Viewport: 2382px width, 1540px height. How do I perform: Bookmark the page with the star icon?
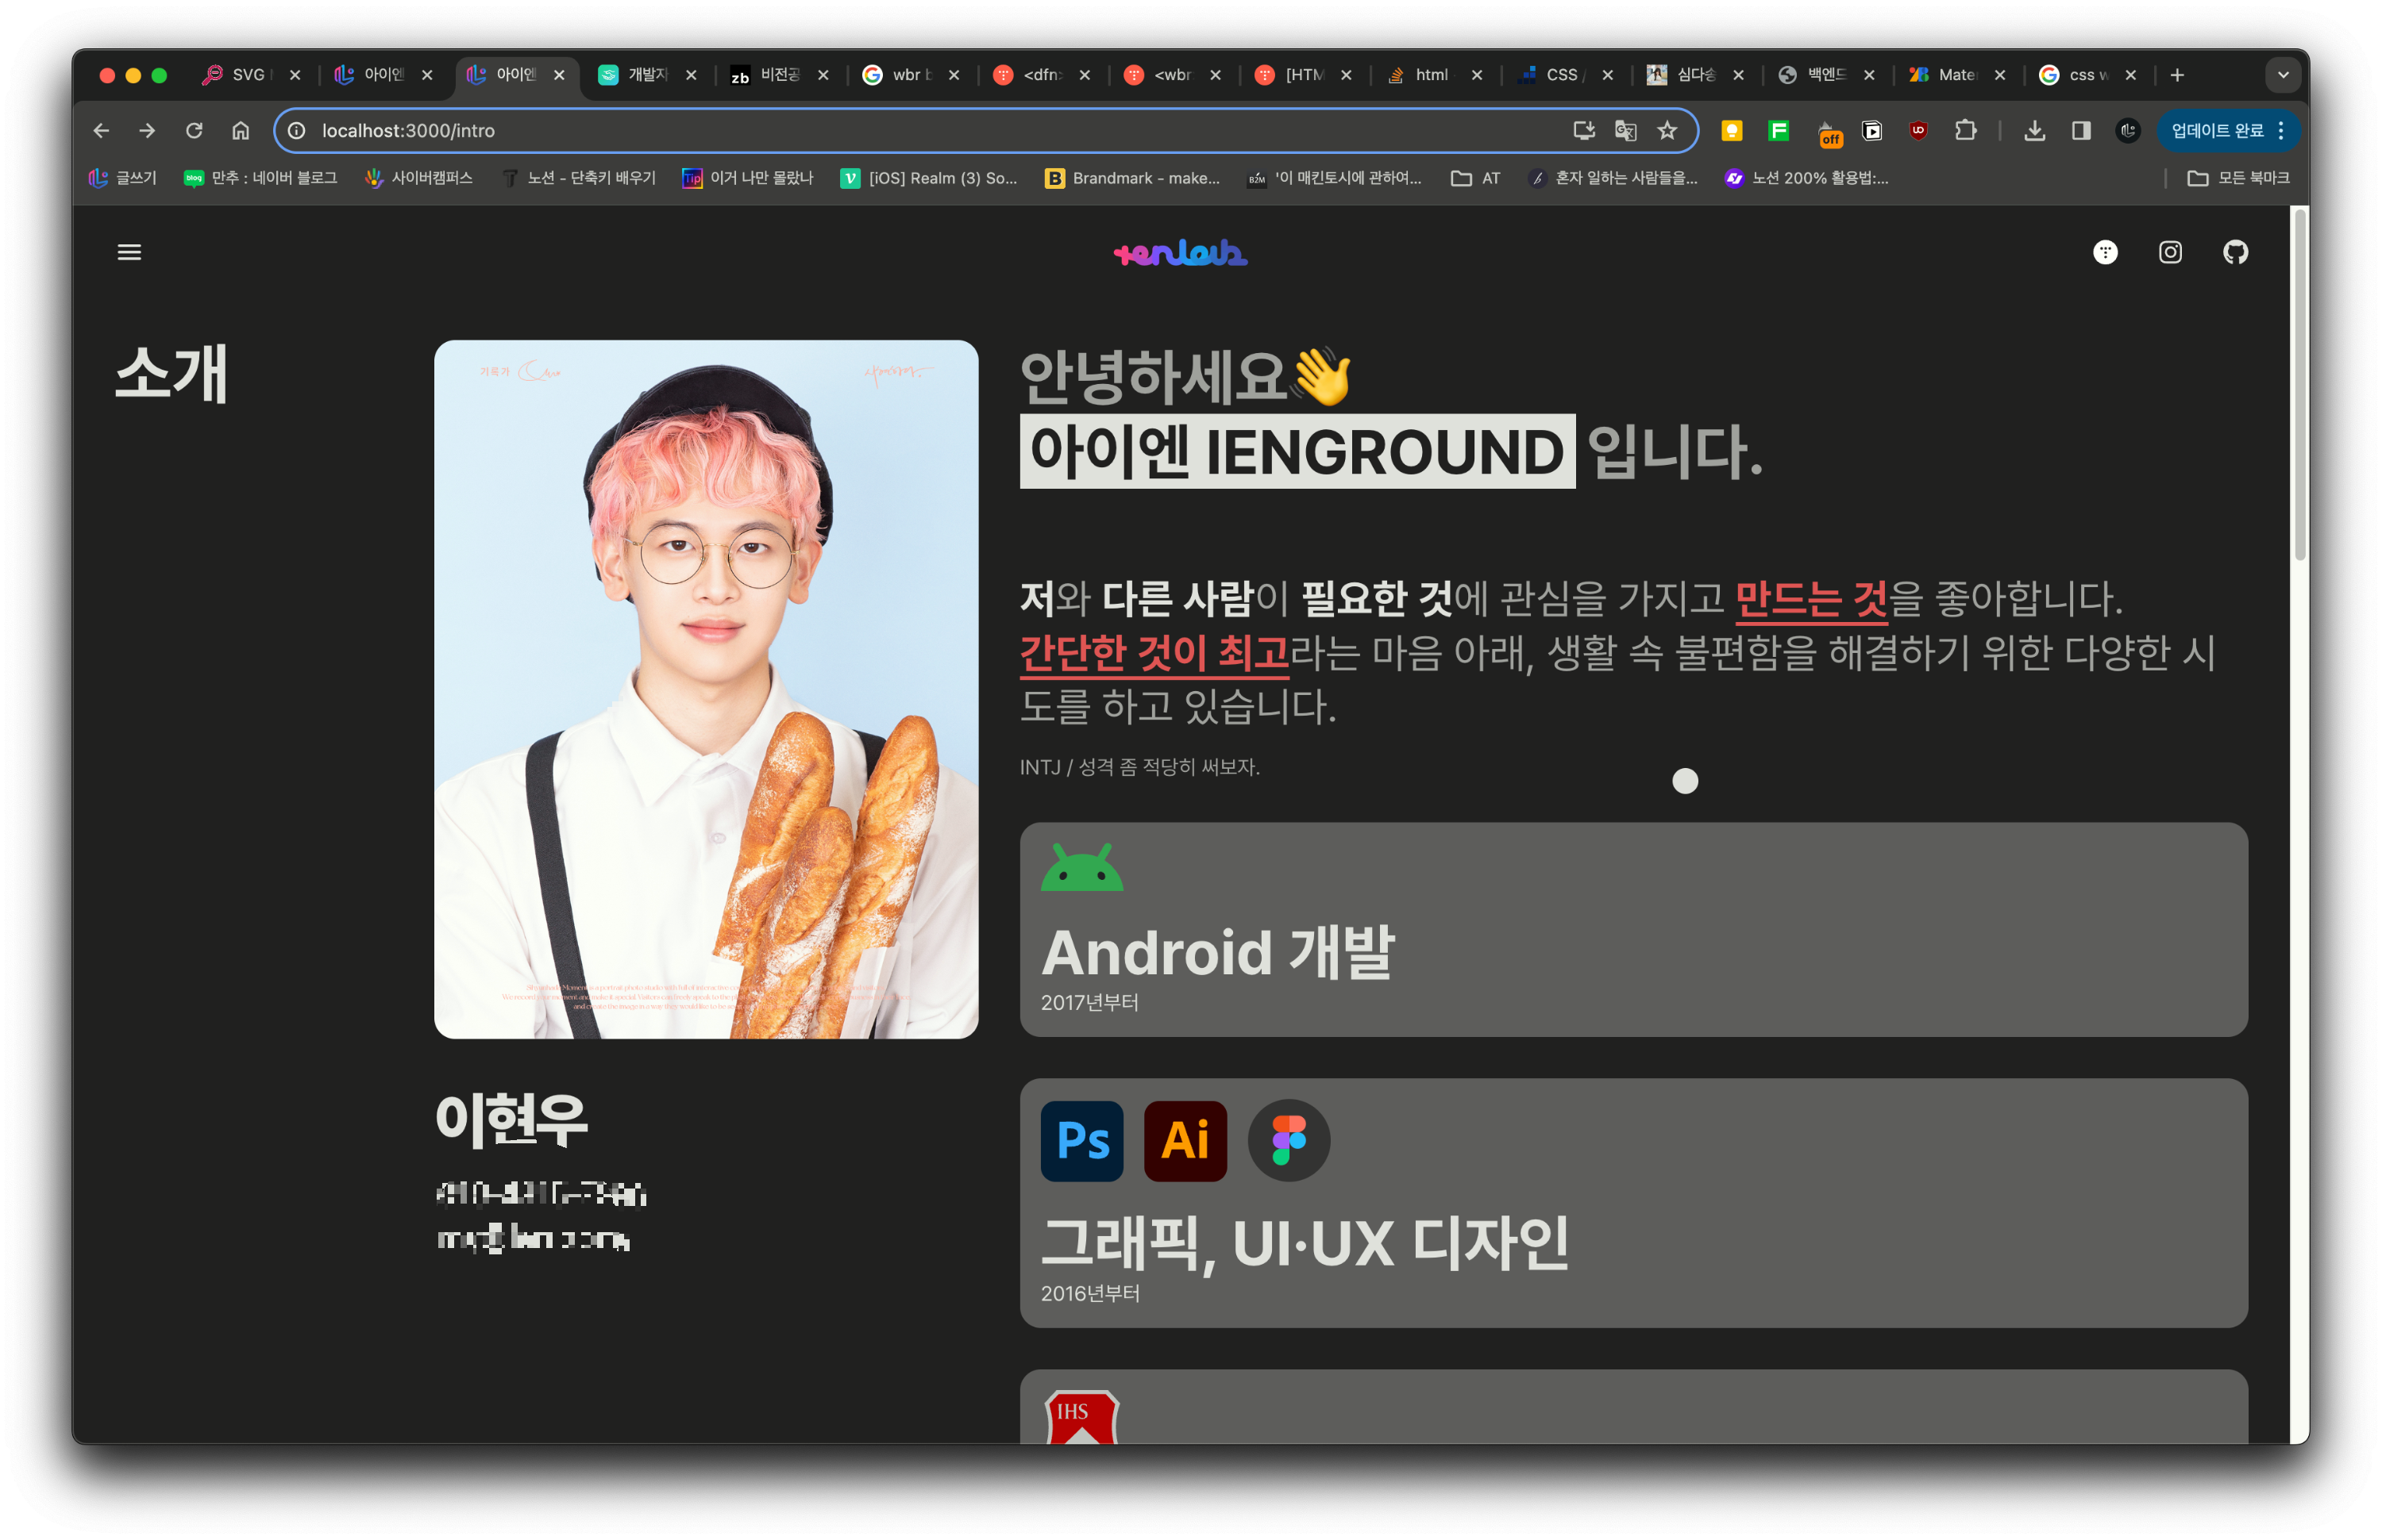pos(1667,130)
